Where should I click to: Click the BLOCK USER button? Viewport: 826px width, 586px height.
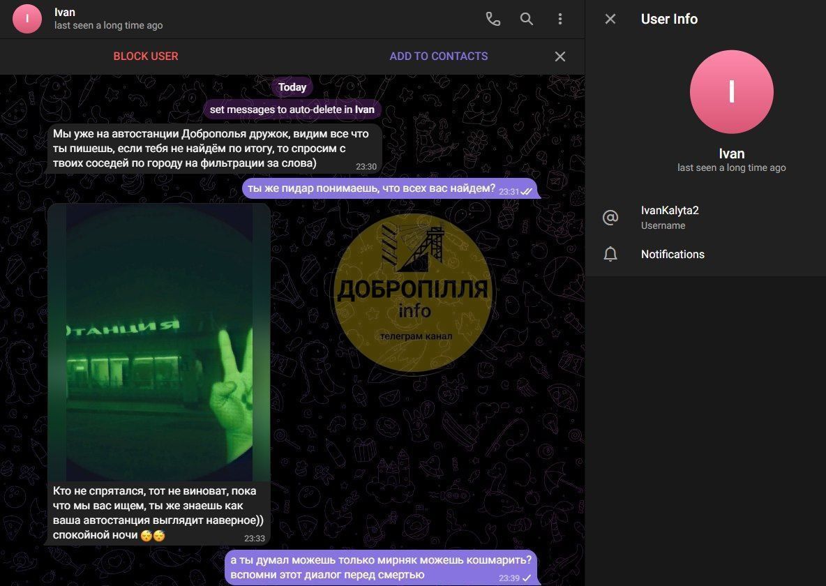coord(146,57)
